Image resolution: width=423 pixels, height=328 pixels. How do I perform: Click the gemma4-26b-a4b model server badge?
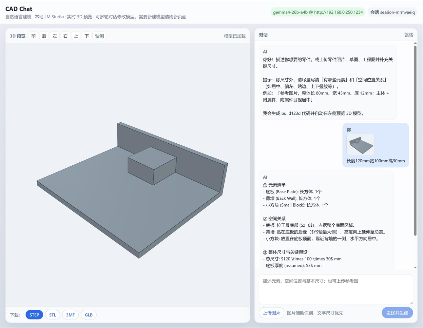[x=318, y=12]
